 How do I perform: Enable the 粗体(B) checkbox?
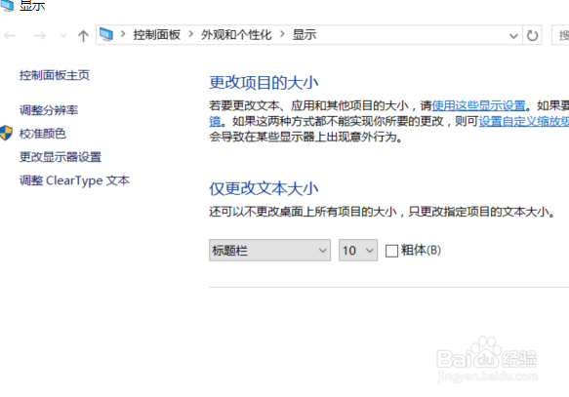tap(391, 251)
